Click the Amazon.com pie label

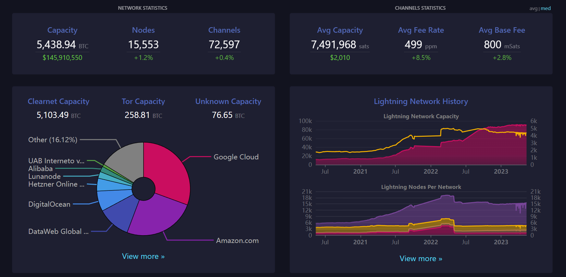pyautogui.click(x=237, y=241)
